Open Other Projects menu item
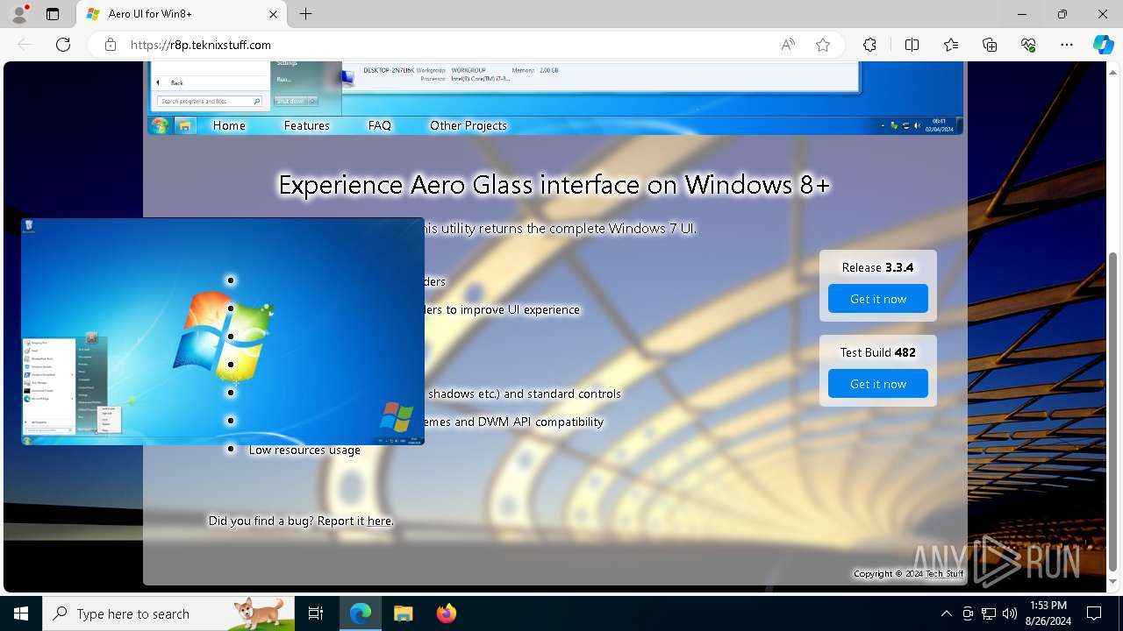Viewport: 1123px width, 631px height. [x=469, y=125]
